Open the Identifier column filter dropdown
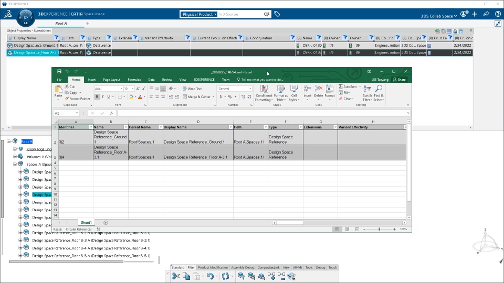 pos(91,127)
